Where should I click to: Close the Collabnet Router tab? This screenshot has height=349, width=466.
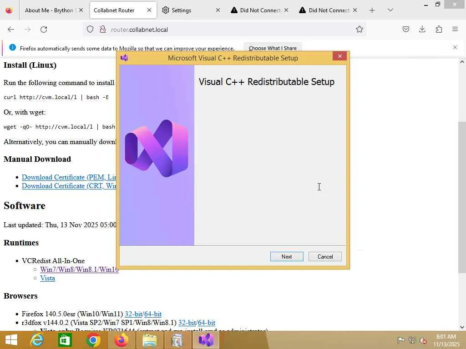pyautogui.click(x=149, y=10)
